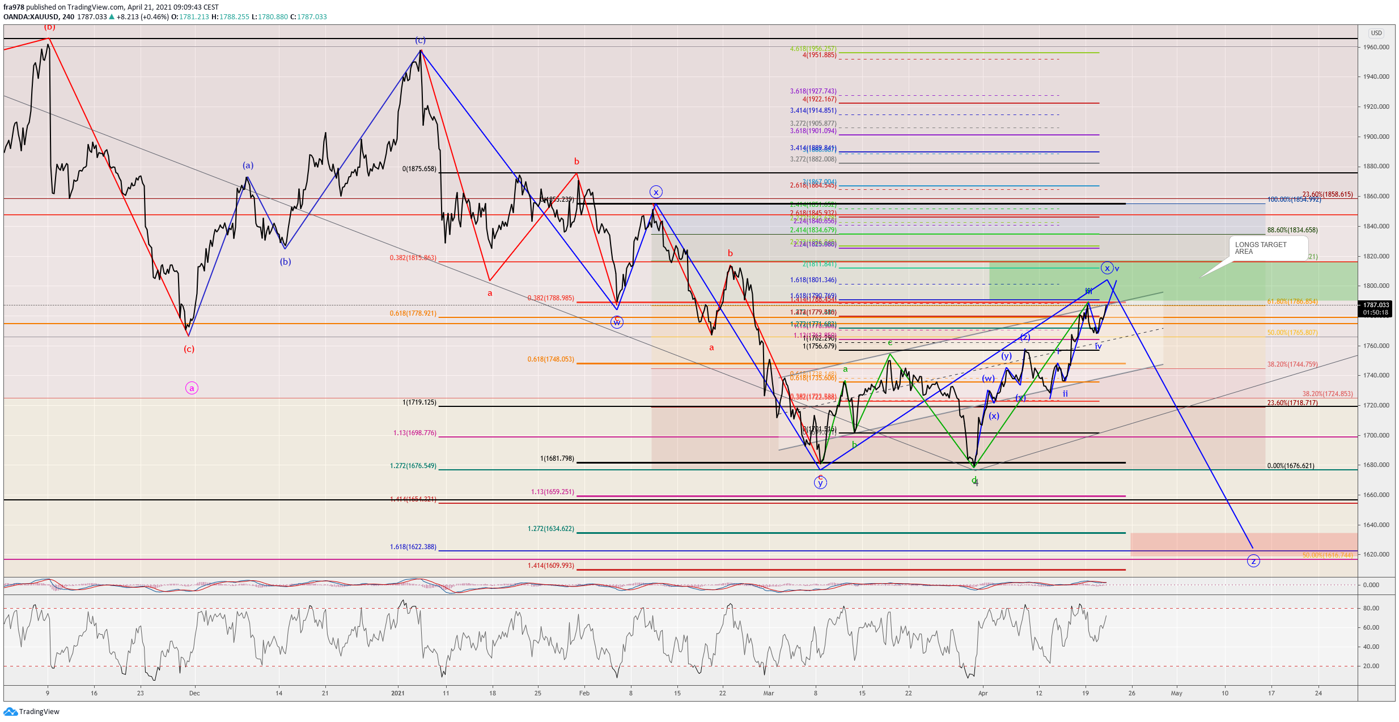This screenshot has width=1399, height=722.
Task: Click the circled blue x label near February
Action: point(656,192)
